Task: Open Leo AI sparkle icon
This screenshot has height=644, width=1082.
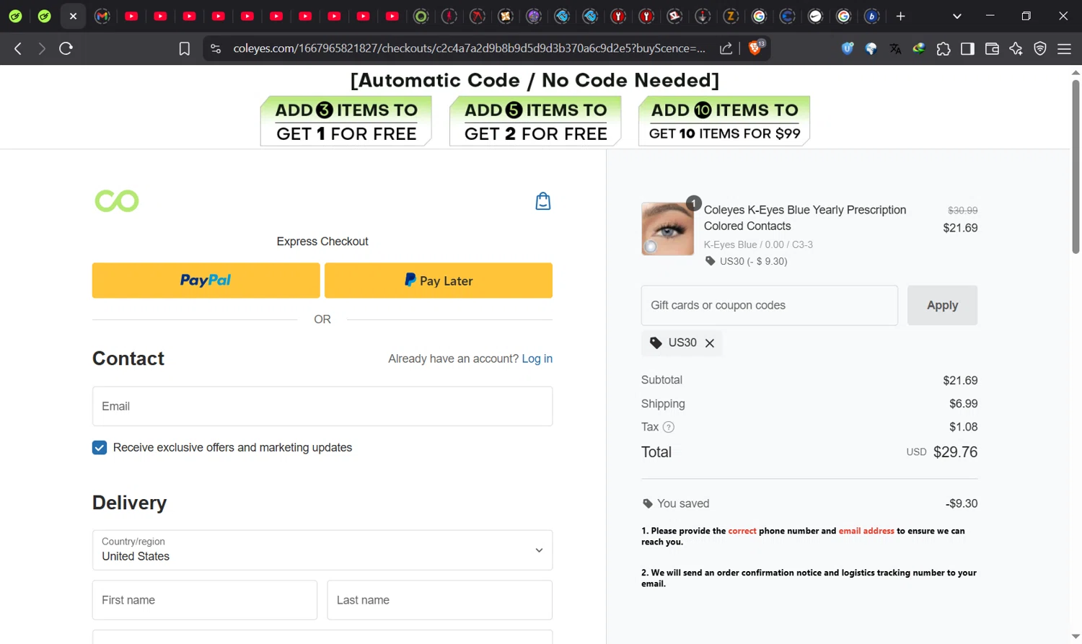Action: tap(1016, 48)
